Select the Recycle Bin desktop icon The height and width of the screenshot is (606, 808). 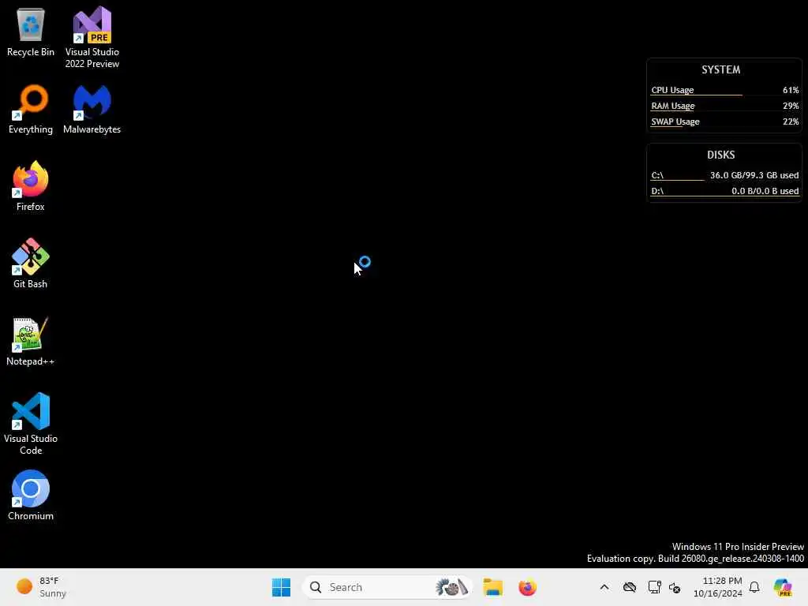pos(31,33)
